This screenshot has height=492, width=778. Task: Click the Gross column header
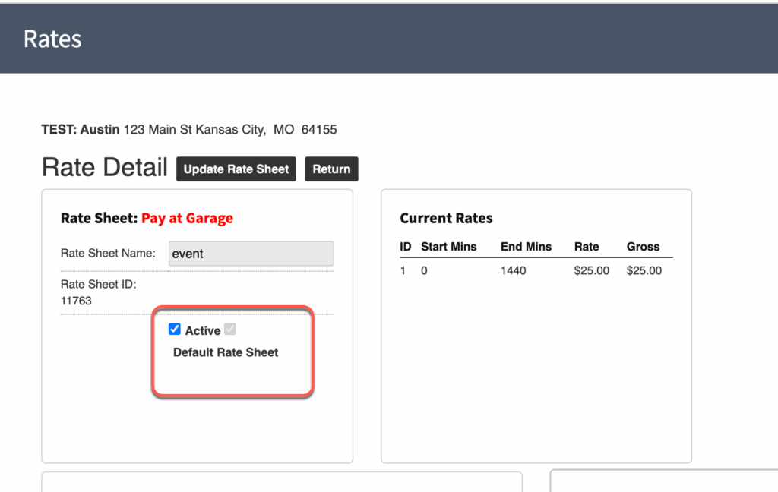click(643, 247)
